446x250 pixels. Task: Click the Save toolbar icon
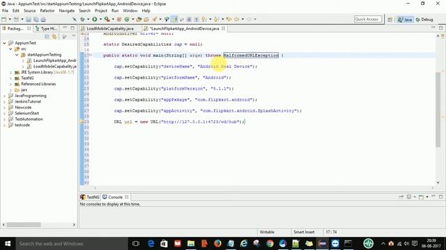[x=29, y=19]
